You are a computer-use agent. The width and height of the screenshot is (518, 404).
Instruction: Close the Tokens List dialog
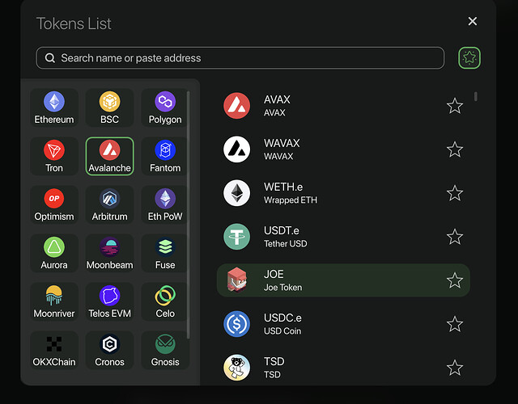click(473, 21)
